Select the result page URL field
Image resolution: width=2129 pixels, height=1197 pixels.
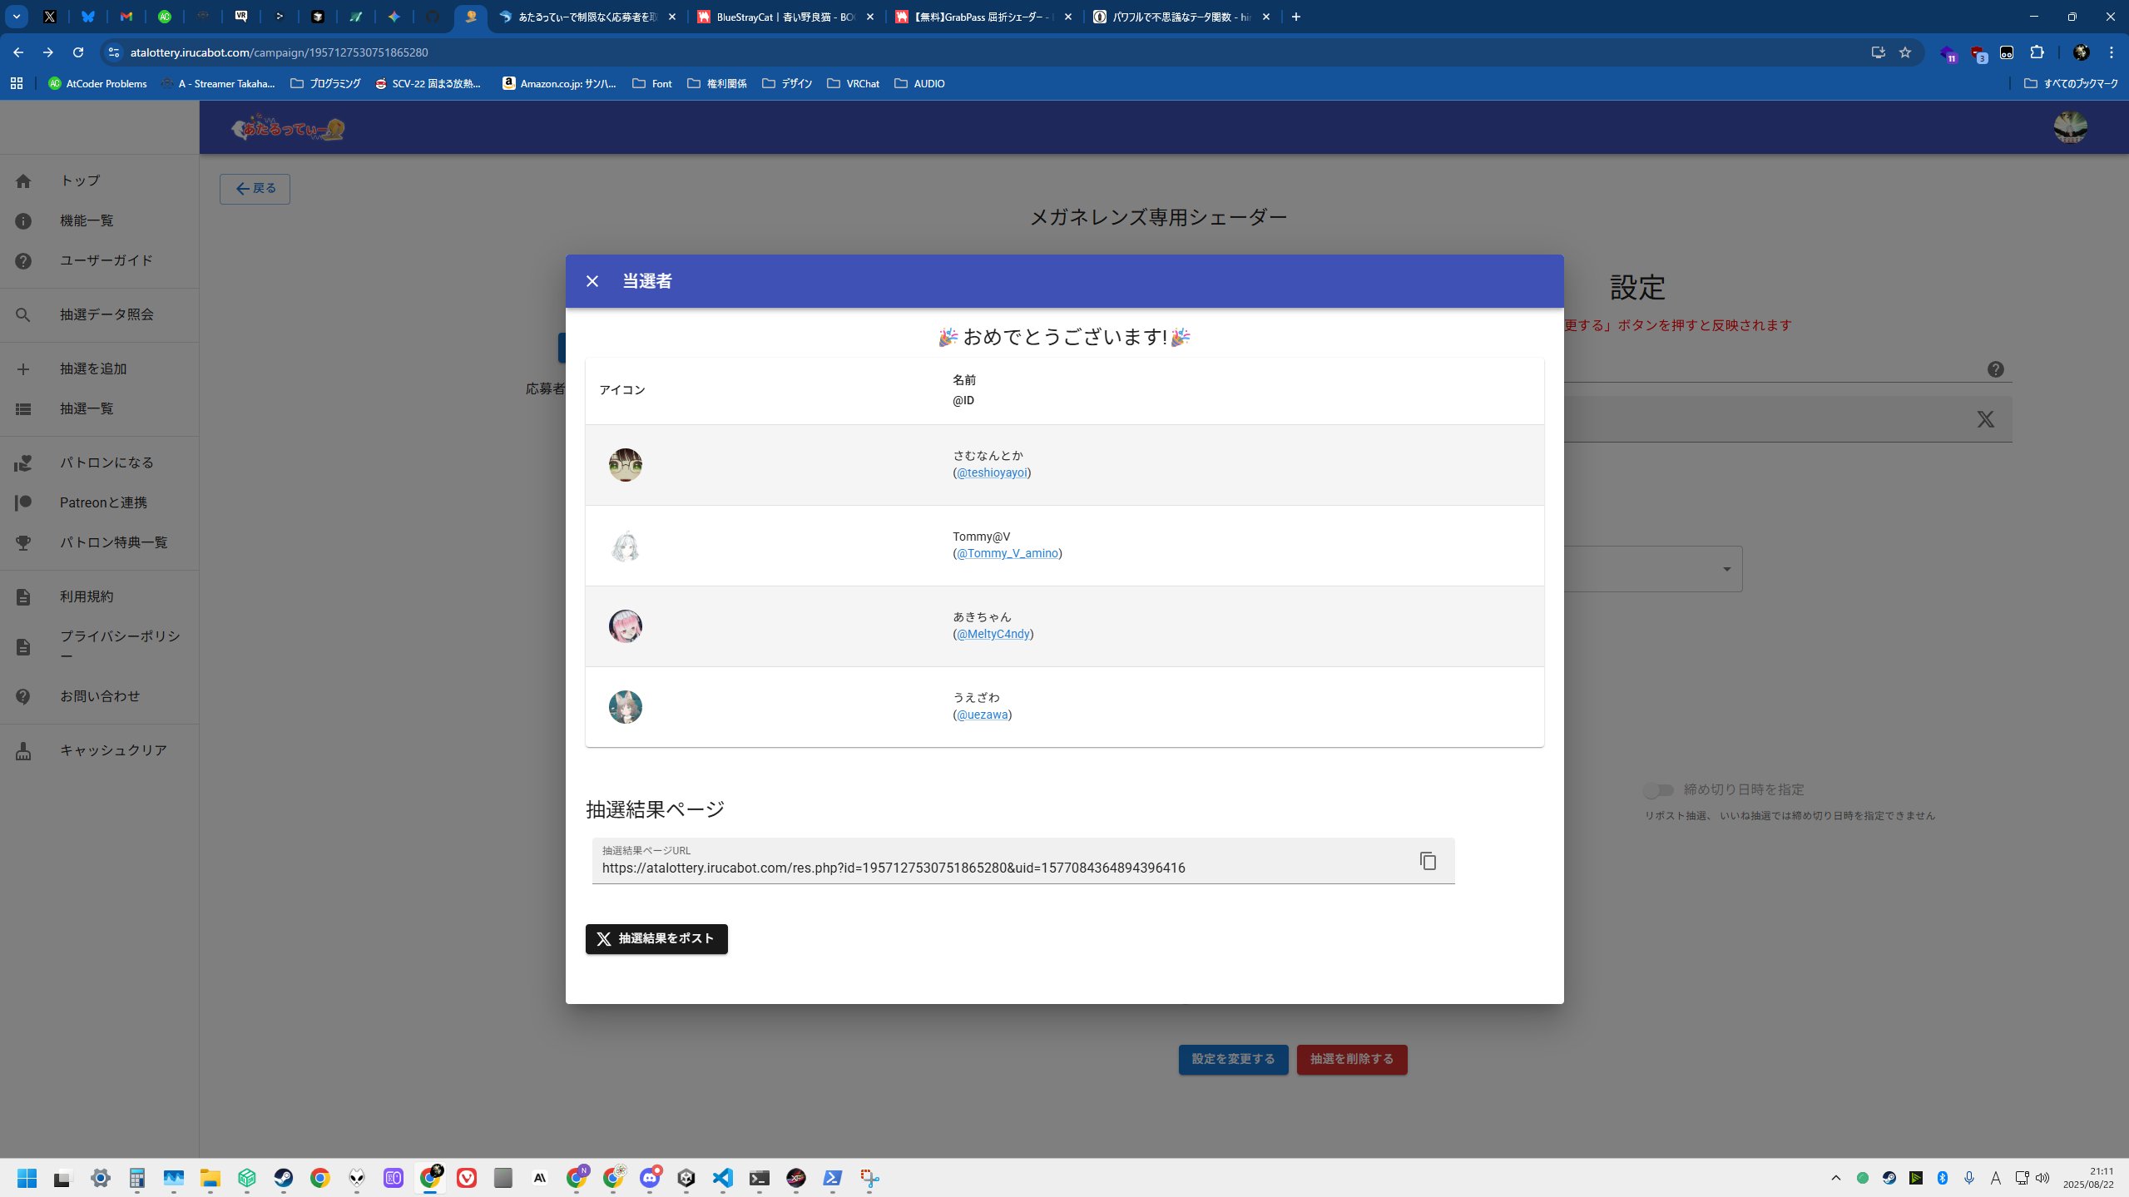998,868
